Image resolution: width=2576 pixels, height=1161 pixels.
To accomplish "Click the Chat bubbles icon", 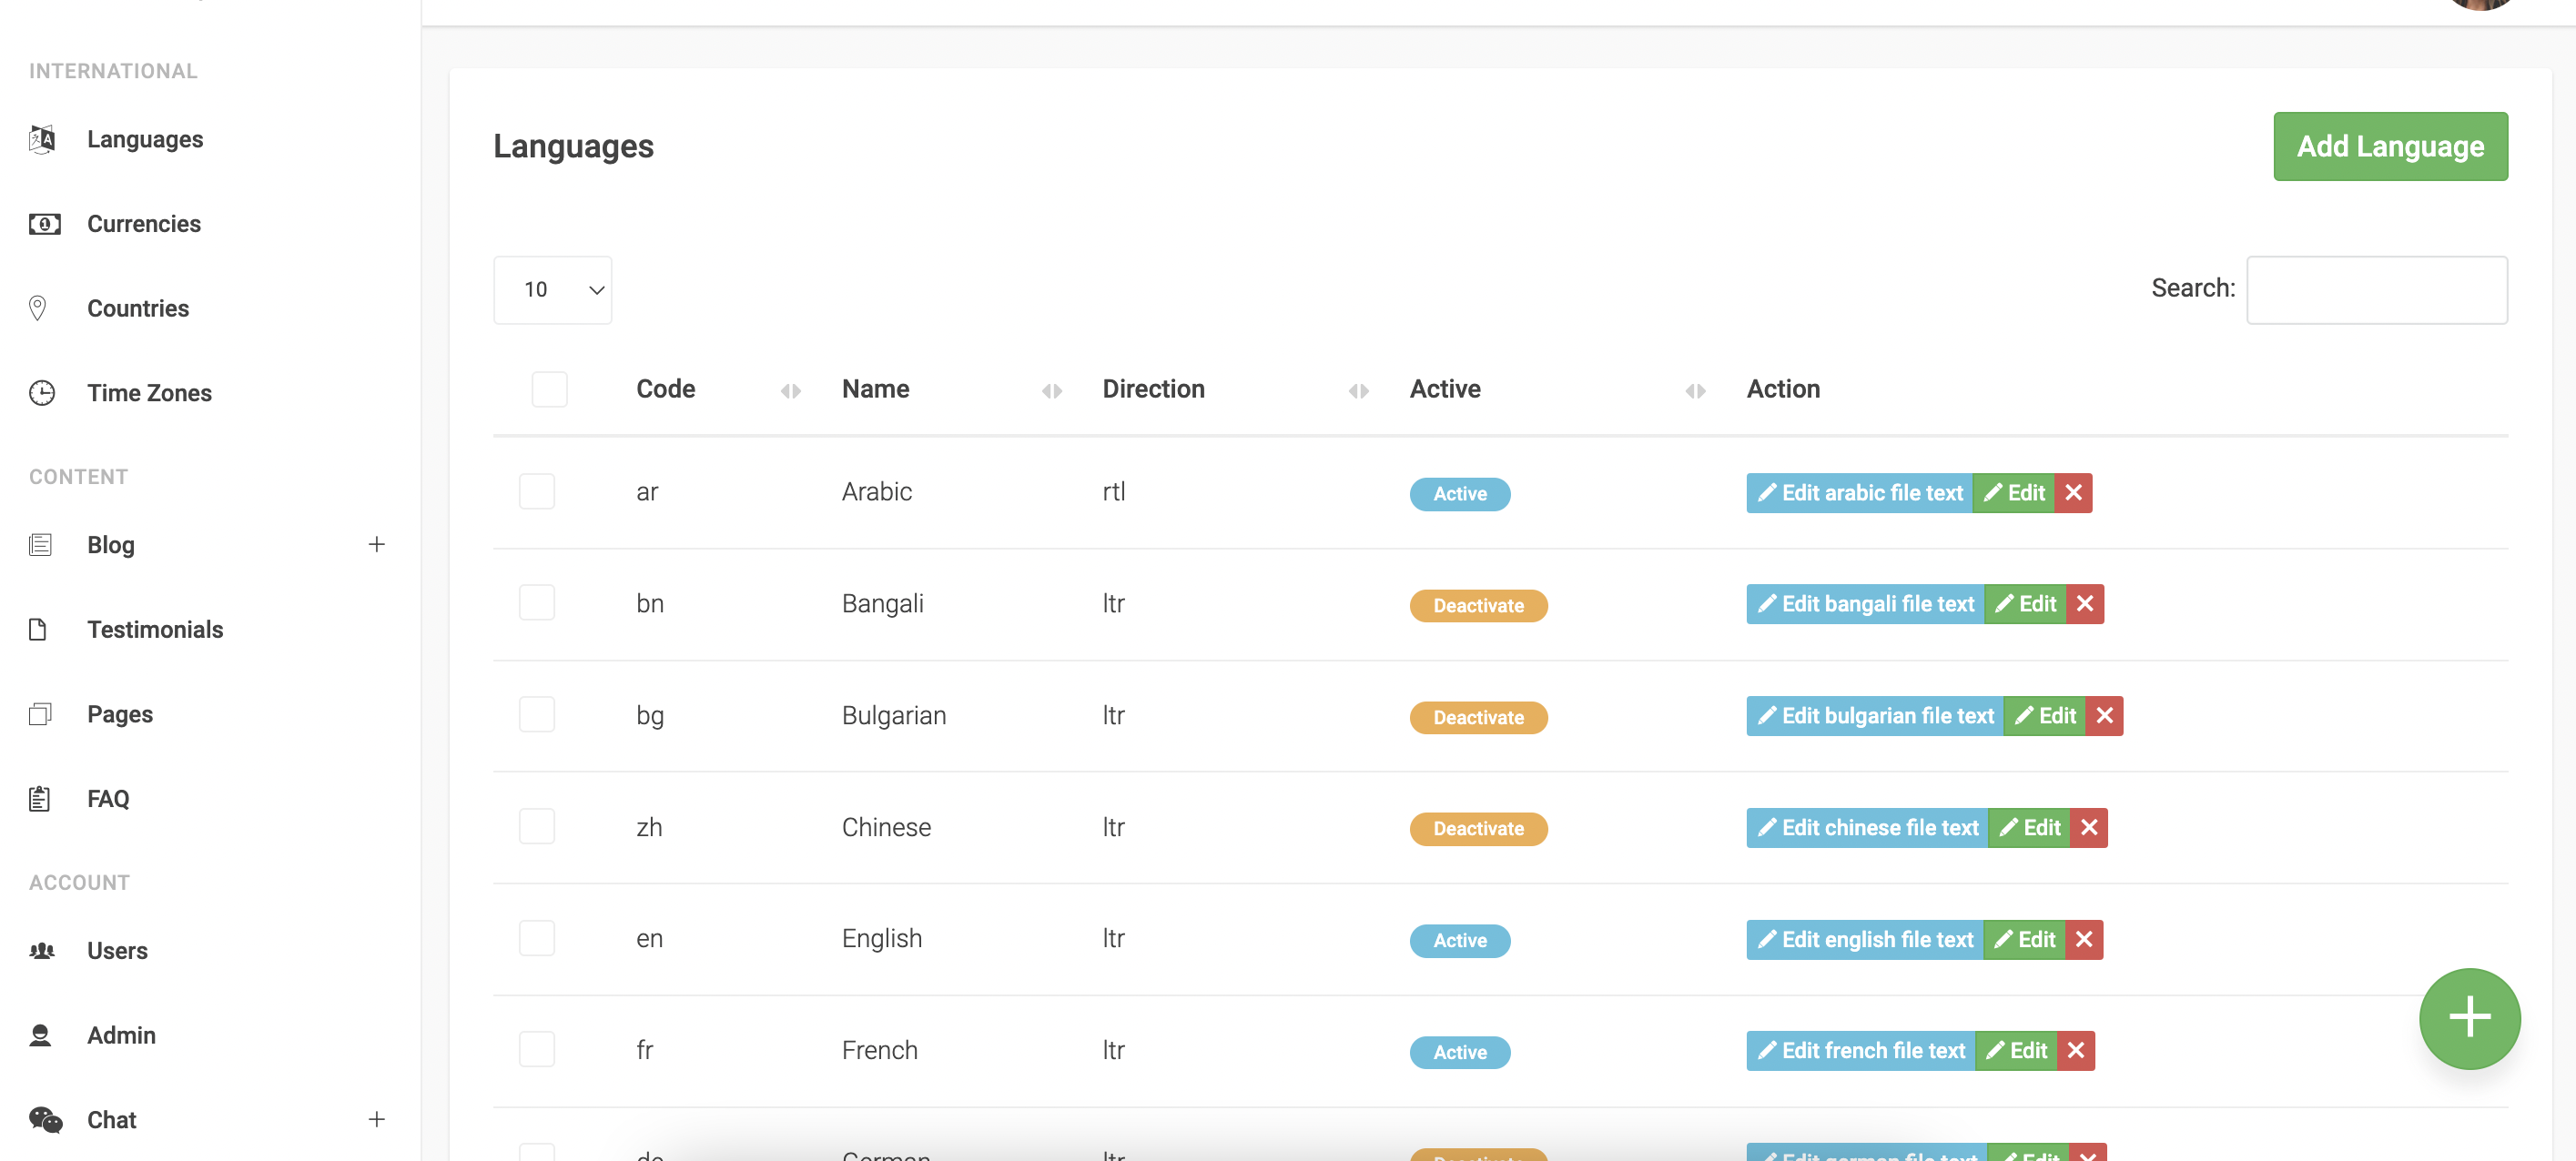I will click(45, 1119).
